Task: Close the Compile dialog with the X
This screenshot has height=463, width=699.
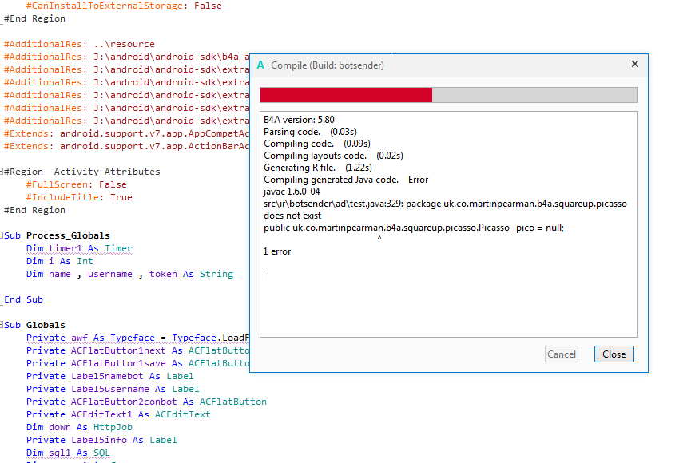Action: coord(635,65)
